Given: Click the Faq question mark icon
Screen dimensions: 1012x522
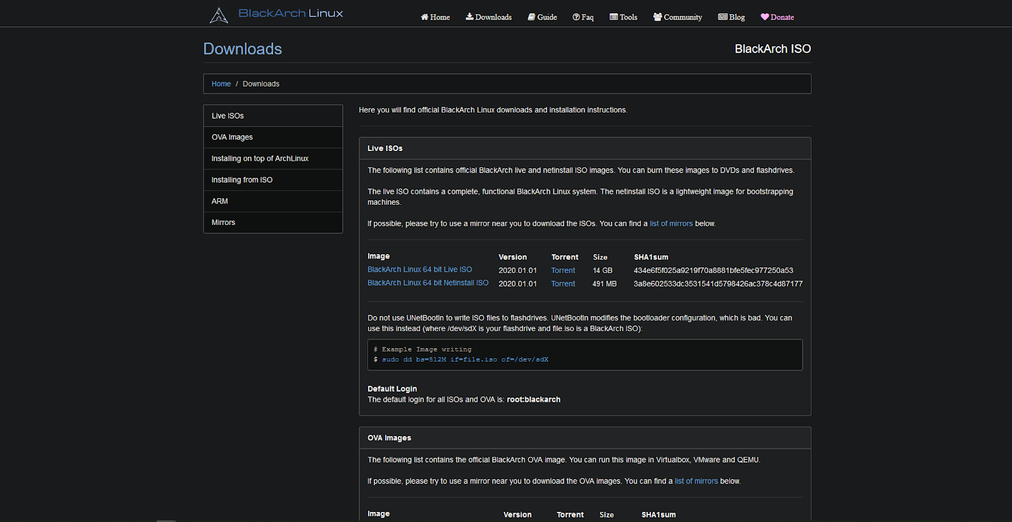Looking at the screenshot, I should pos(576,17).
